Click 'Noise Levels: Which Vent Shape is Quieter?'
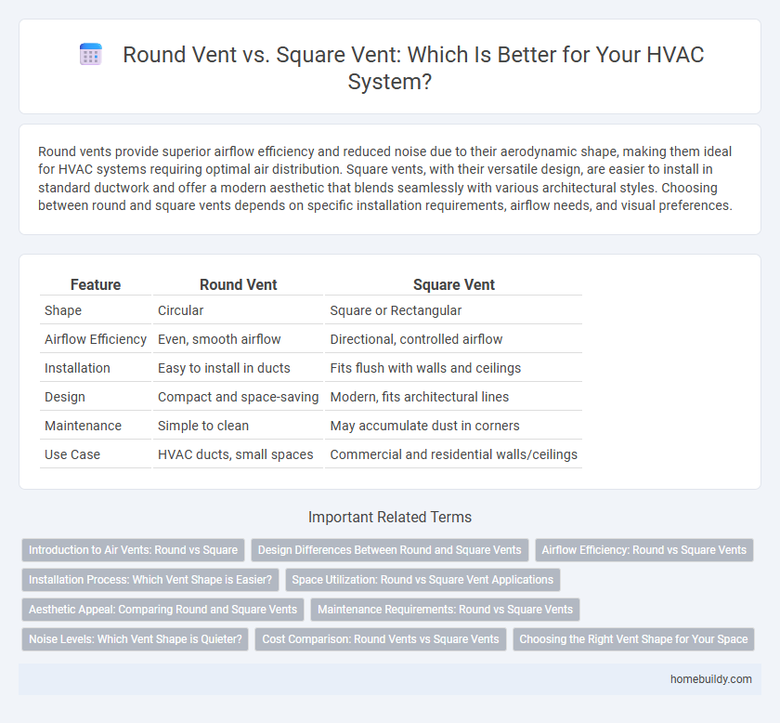 [135, 639]
